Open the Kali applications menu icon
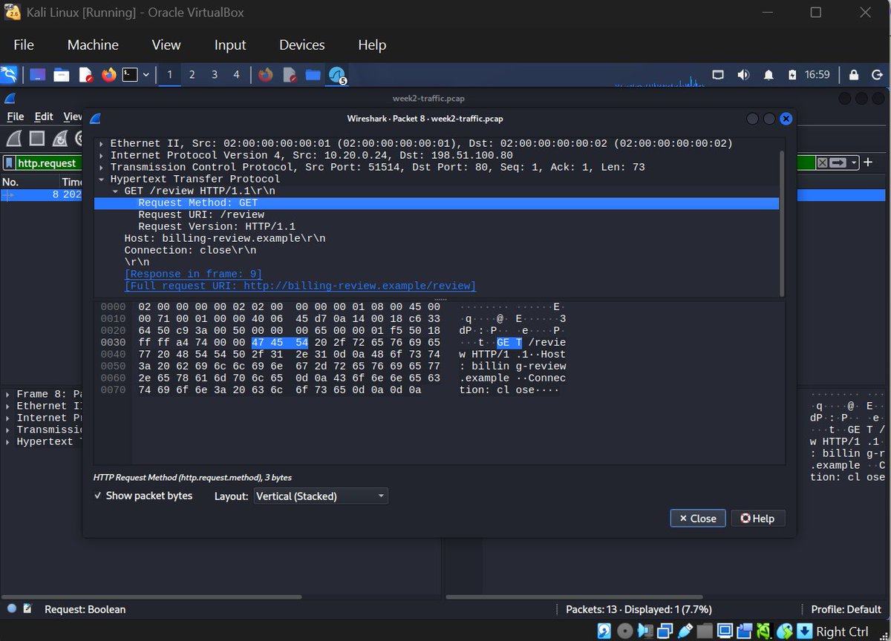This screenshot has width=891, height=641. point(9,75)
